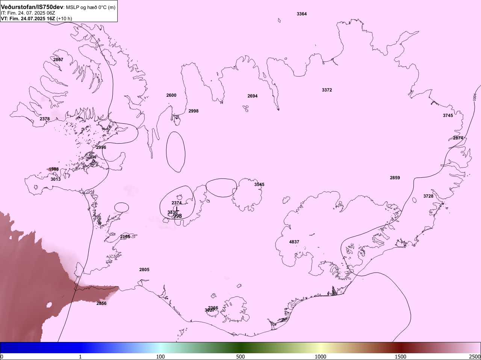
Task: Click the colorbar tick label 0
Action: click(x=2, y=357)
